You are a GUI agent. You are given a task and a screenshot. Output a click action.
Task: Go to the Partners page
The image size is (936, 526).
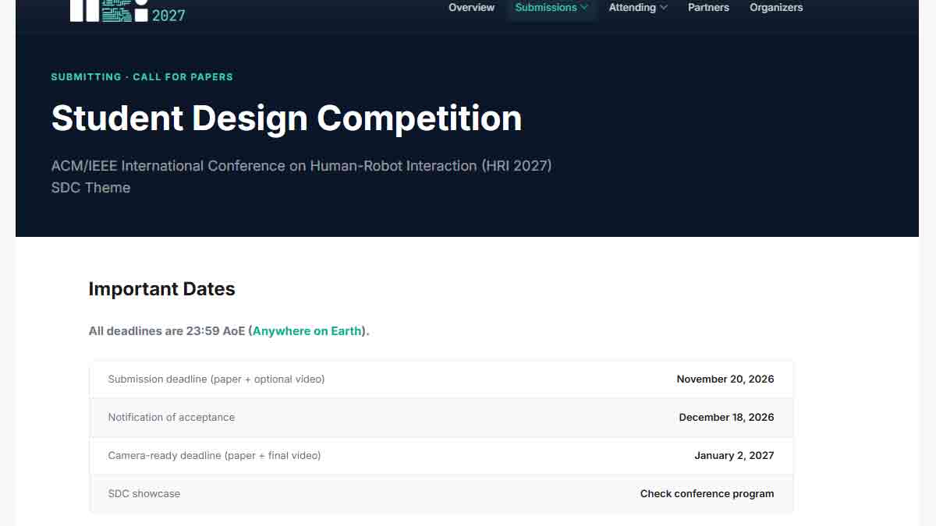point(708,8)
